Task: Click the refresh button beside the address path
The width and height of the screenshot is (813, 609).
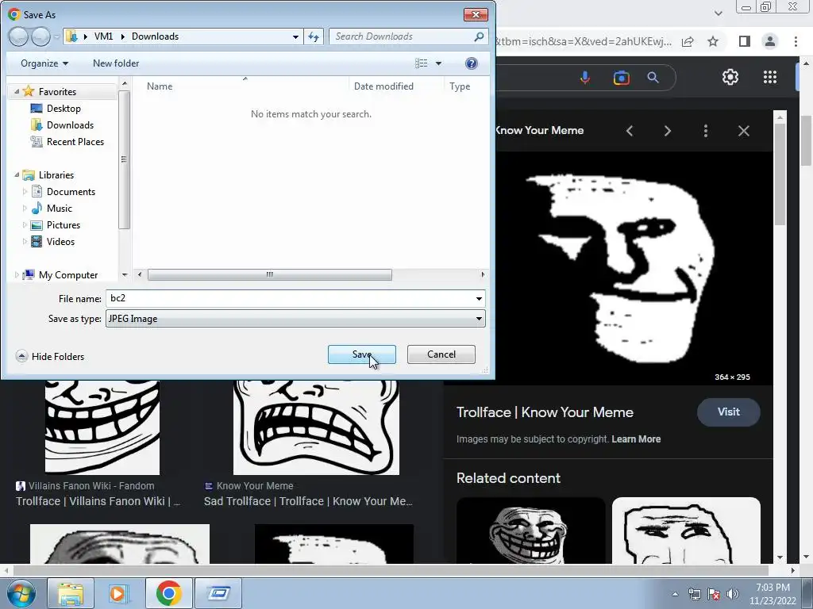Action: click(314, 36)
